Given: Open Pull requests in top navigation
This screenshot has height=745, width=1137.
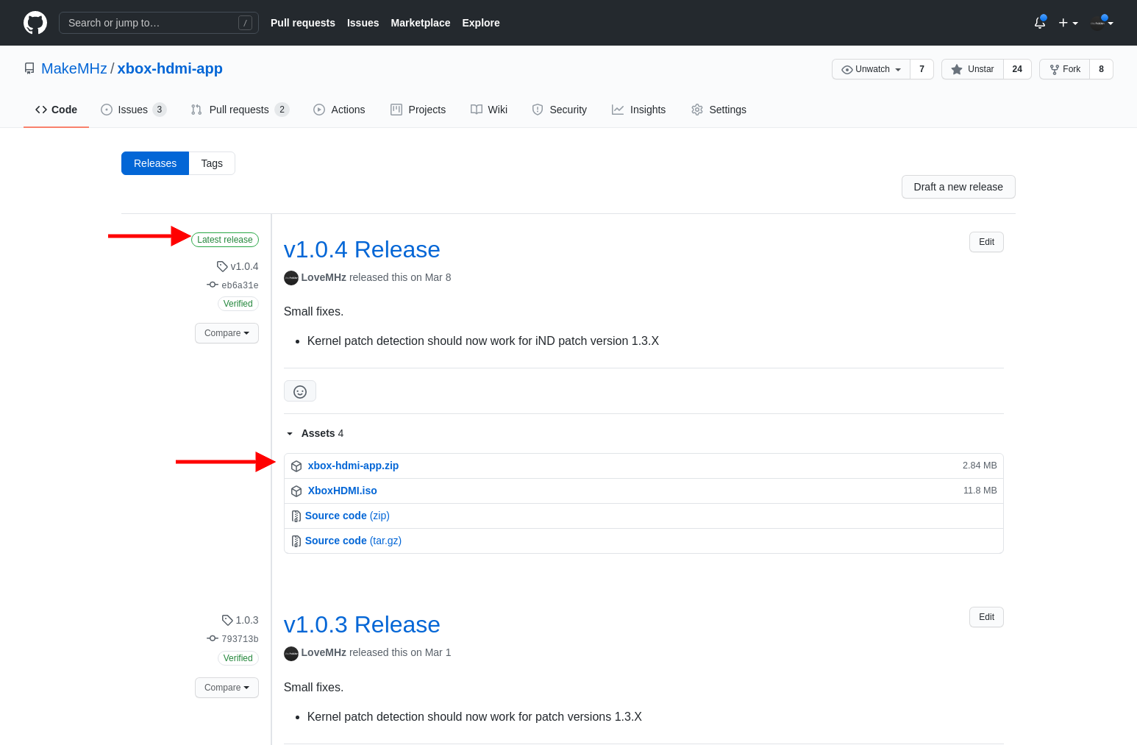Looking at the screenshot, I should point(303,23).
